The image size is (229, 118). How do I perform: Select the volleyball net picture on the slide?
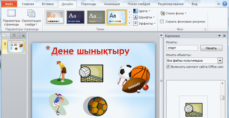click(x=92, y=73)
